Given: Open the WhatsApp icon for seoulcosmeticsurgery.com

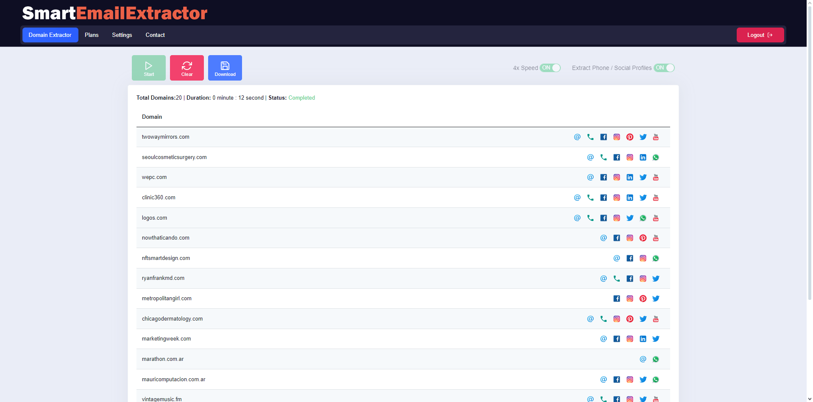Looking at the screenshot, I should pos(656,157).
